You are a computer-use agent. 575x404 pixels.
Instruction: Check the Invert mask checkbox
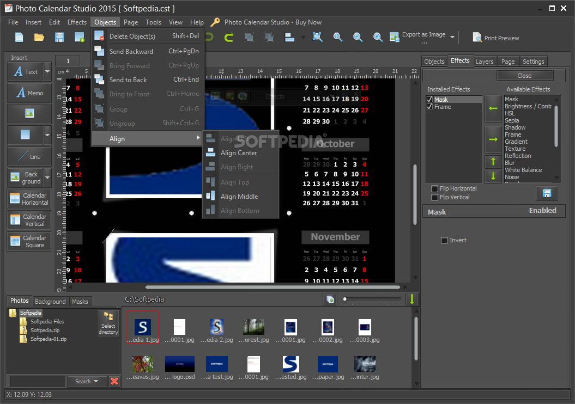444,240
